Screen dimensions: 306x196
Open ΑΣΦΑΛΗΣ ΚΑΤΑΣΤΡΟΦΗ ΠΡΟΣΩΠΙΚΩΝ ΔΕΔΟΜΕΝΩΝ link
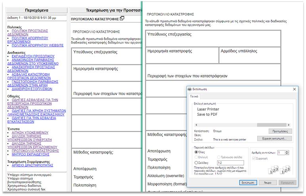29,76
